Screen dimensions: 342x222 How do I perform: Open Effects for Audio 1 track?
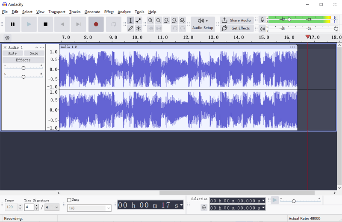click(x=24, y=60)
